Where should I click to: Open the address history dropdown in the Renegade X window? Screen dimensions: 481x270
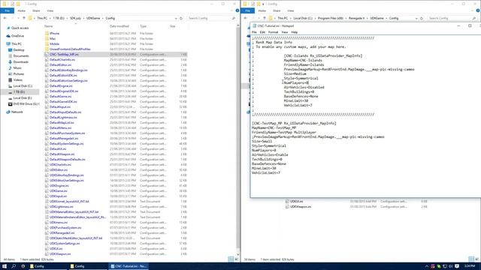(416, 18)
